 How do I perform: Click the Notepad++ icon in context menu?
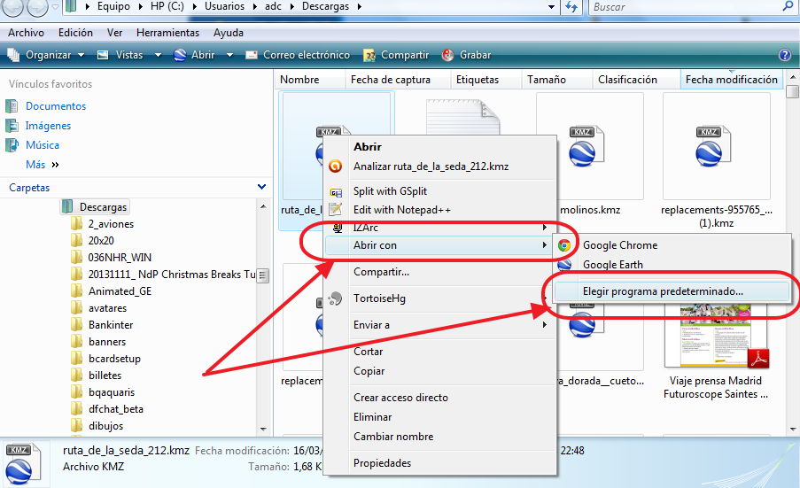click(x=335, y=210)
